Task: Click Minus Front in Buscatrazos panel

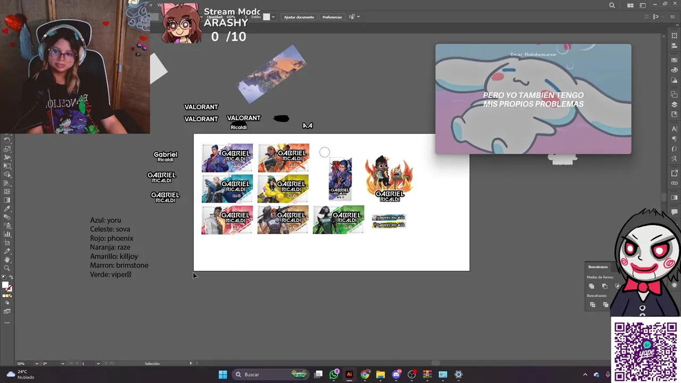Action: coord(605,286)
